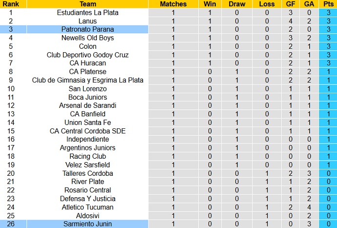337x228 pixels.
Task: Select Sarmiento Junin in the last row
Action: (x=87, y=224)
